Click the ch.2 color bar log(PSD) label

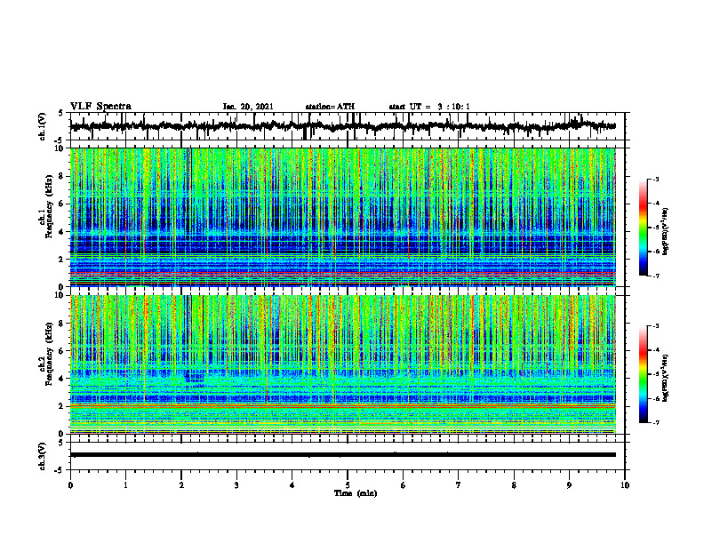[x=666, y=378]
